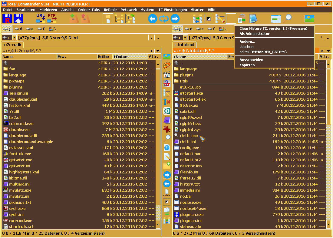Click the new folder icon with green plus
This screenshot has height=238, width=333.
pos(167,166)
